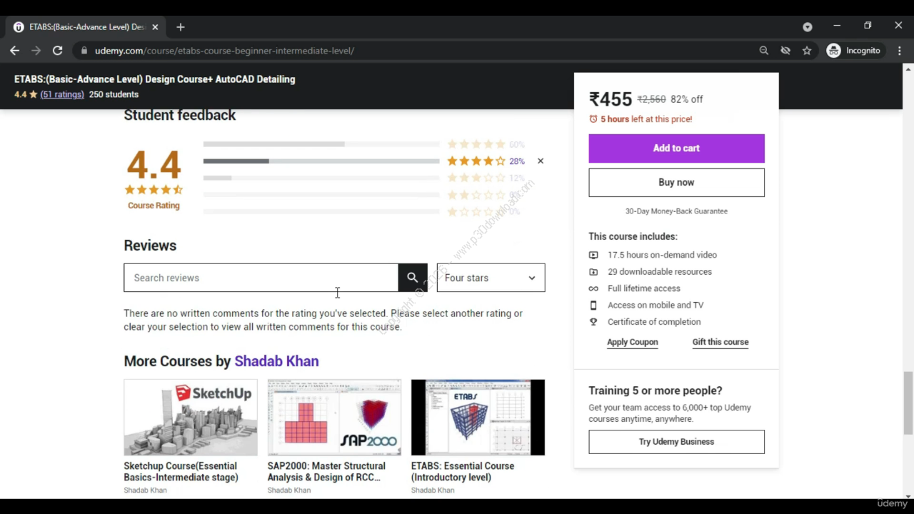Click the site lock icon in address bar
This screenshot has height=514, width=914.
(x=84, y=51)
